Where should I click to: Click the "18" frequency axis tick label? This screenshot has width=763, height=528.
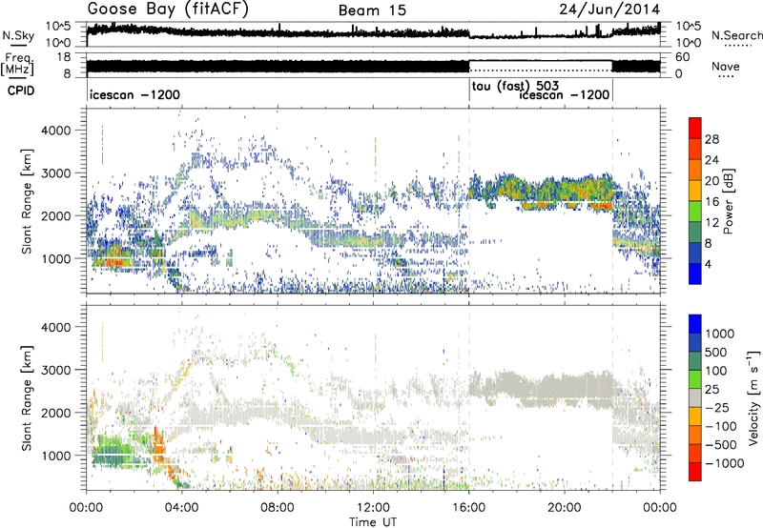click(64, 57)
